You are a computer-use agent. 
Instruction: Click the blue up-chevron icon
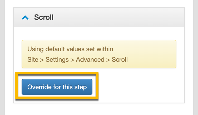tap(25, 18)
